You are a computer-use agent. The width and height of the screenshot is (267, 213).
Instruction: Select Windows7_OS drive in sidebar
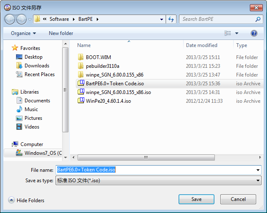pos(43,153)
